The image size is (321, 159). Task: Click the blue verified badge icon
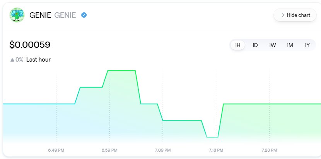tap(84, 15)
